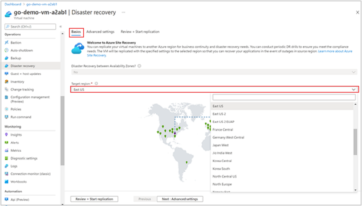The width and height of the screenshot is (362, 206).
Task: Close the Disaster recovery blade
Action: click(x=357, y=12)
